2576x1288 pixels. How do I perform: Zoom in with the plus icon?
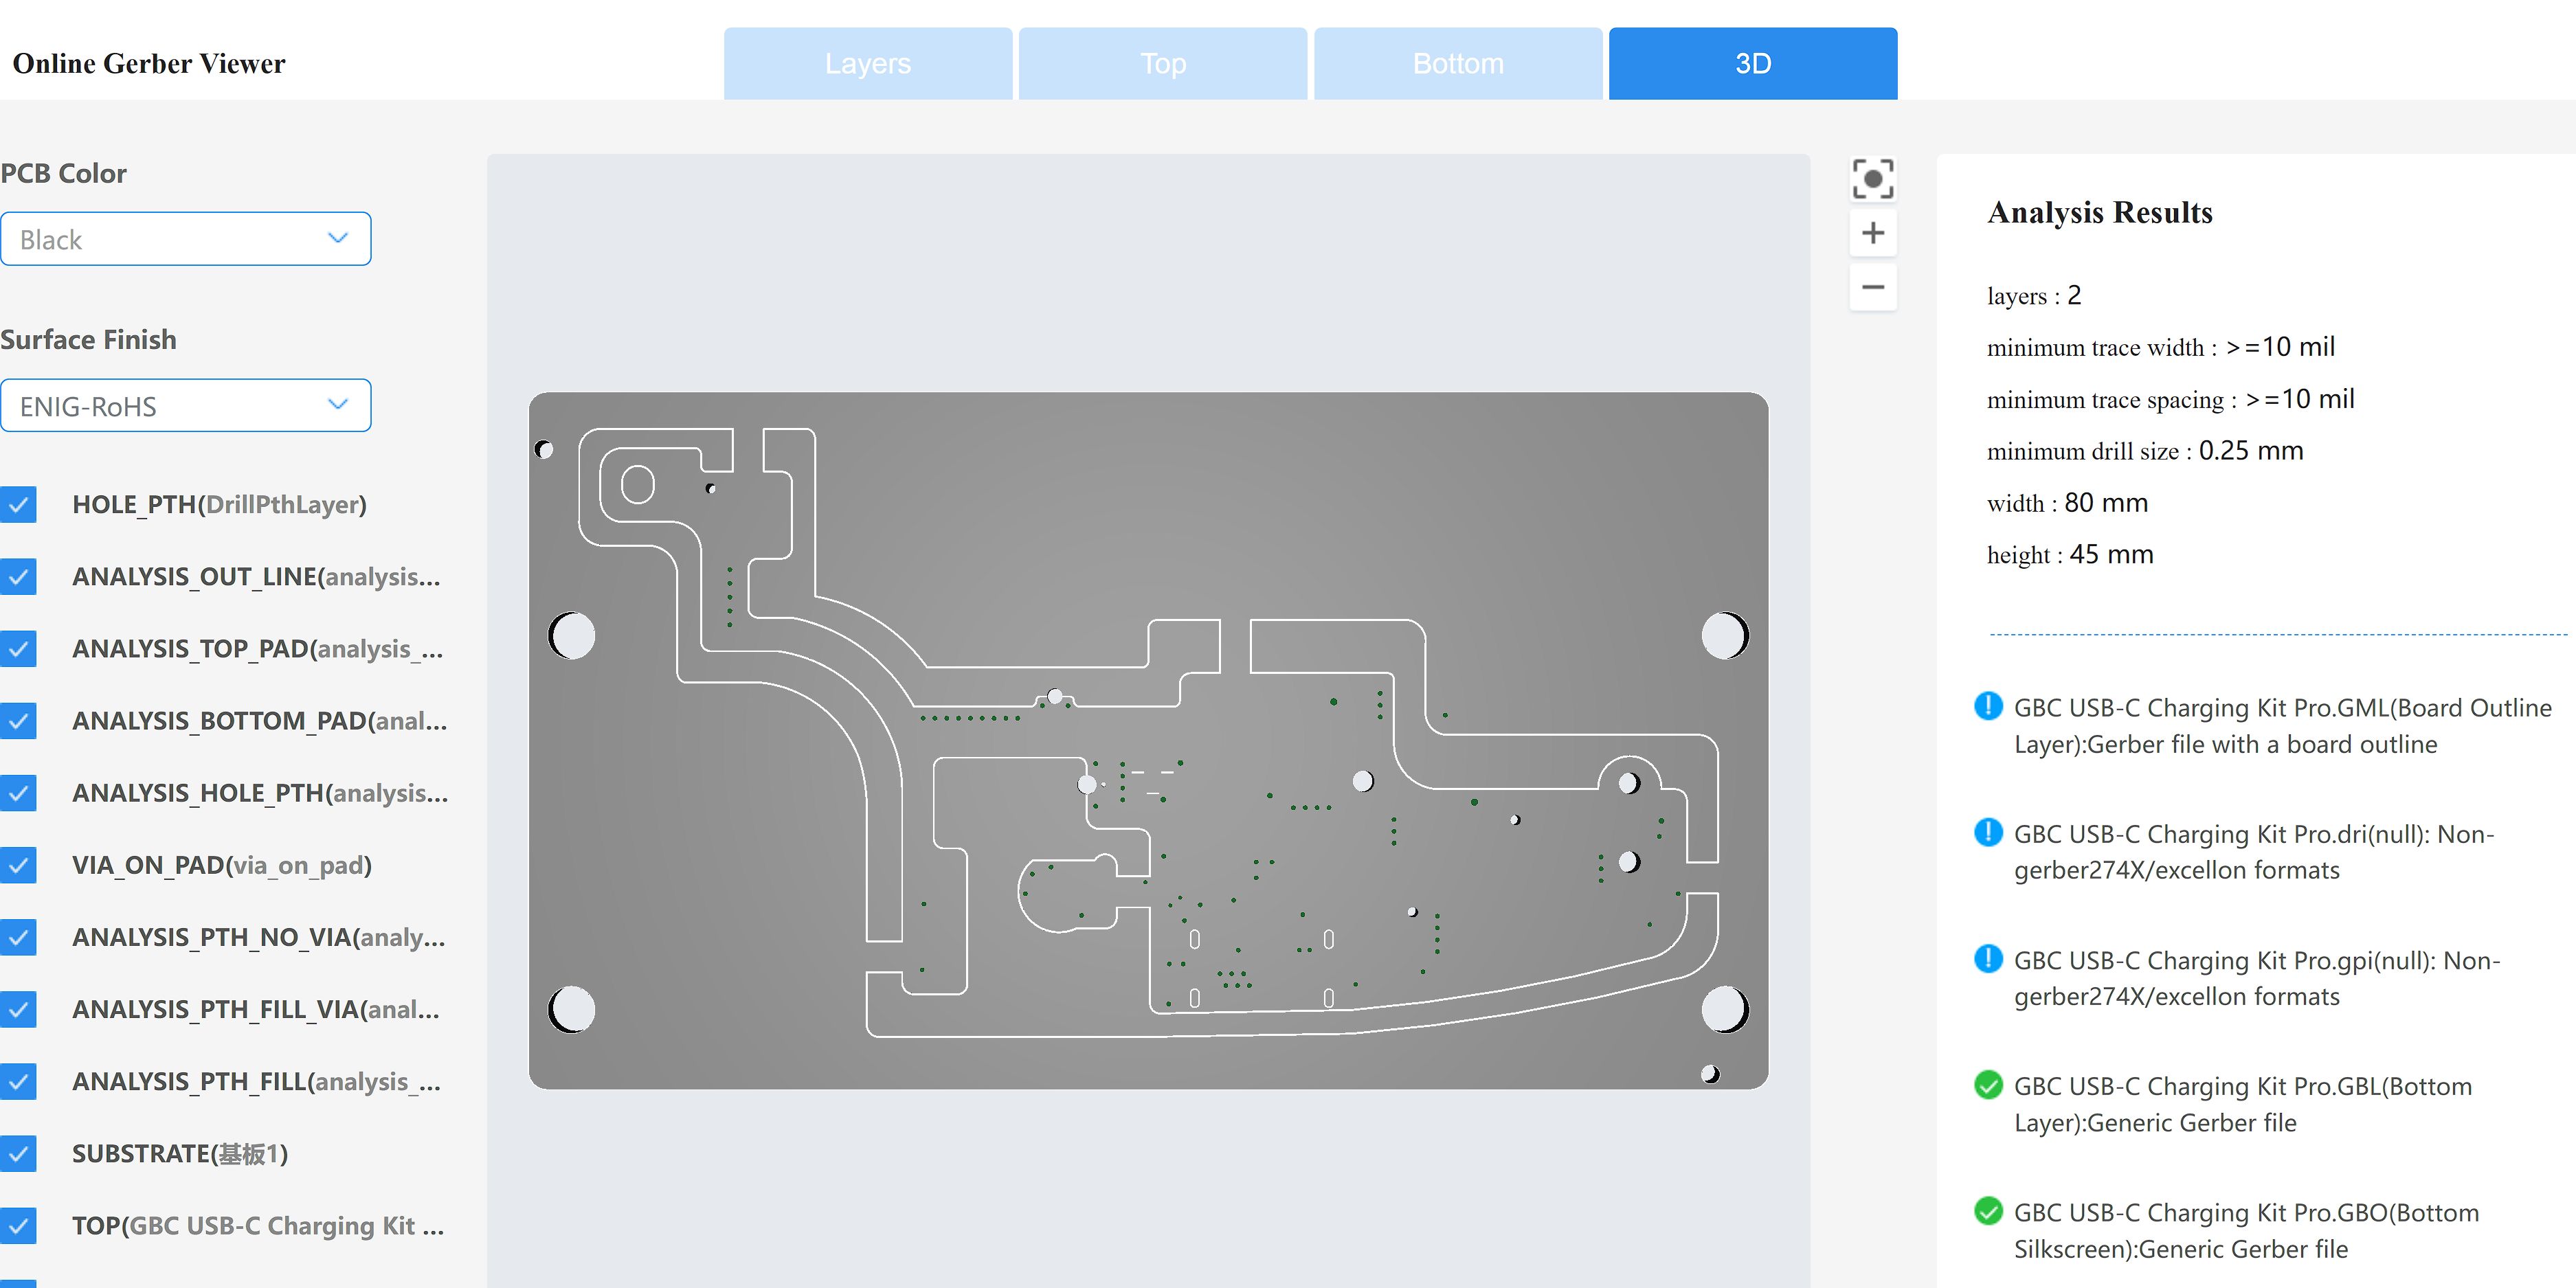tap(1872, 233)
